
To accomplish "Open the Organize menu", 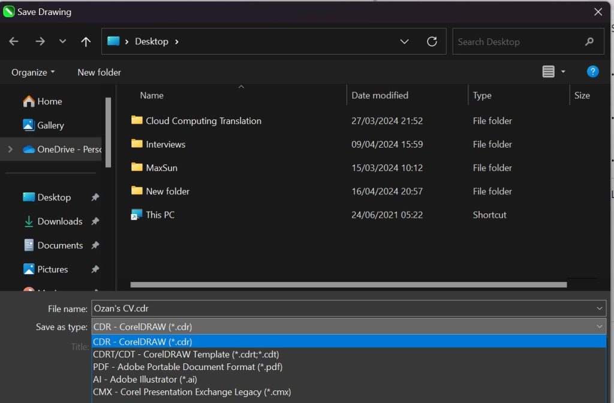I will (33, 73).
